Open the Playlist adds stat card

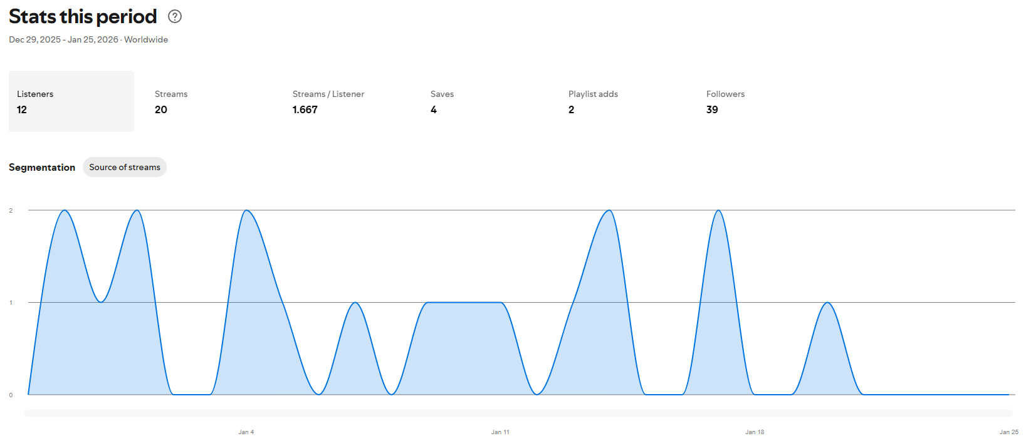623,101
